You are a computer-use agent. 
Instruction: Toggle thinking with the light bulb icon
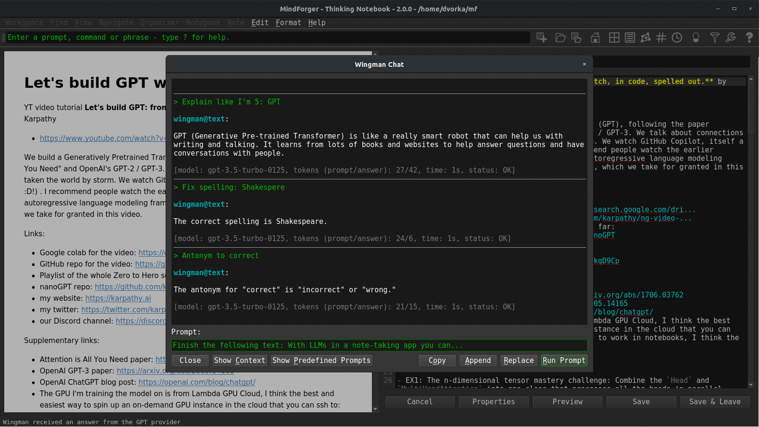pos(696,37)
